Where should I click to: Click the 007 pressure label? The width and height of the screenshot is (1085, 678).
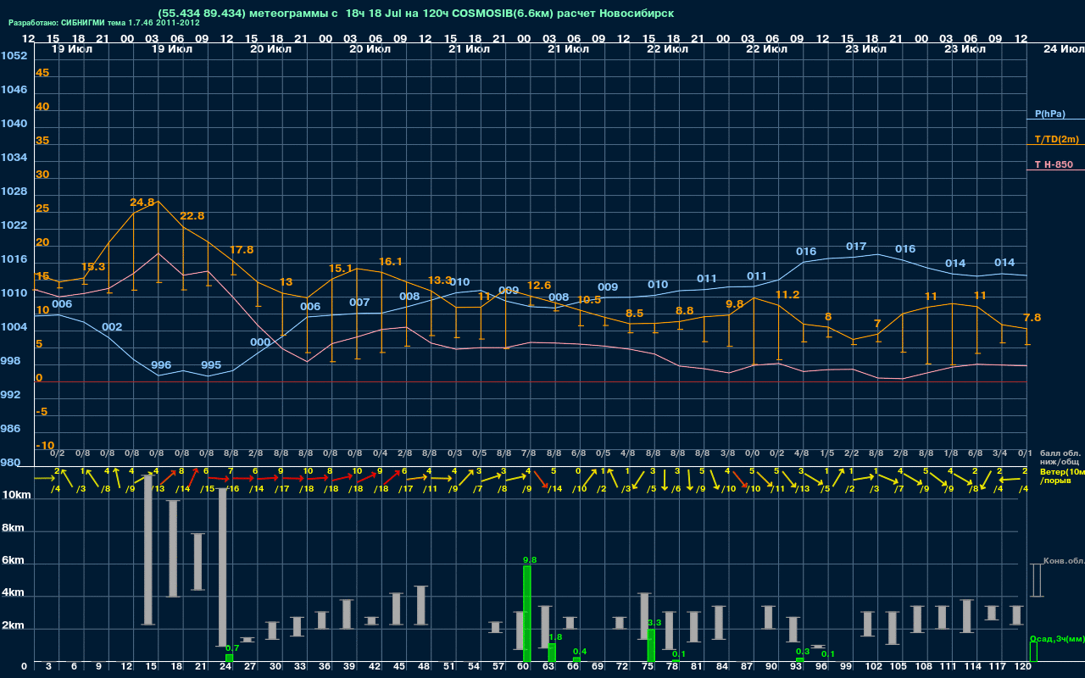click(x=359, y=303)
